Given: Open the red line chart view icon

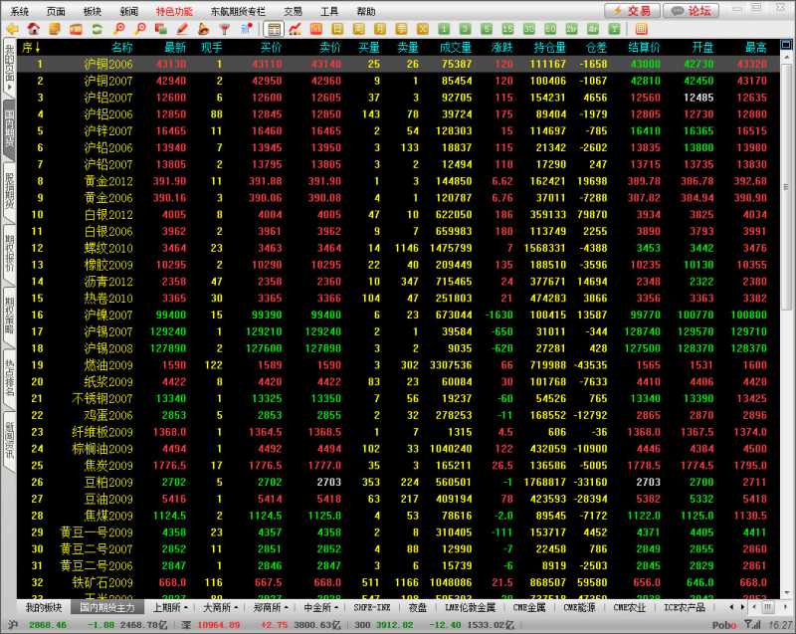Looking at the screenshot, I should 295,29.
